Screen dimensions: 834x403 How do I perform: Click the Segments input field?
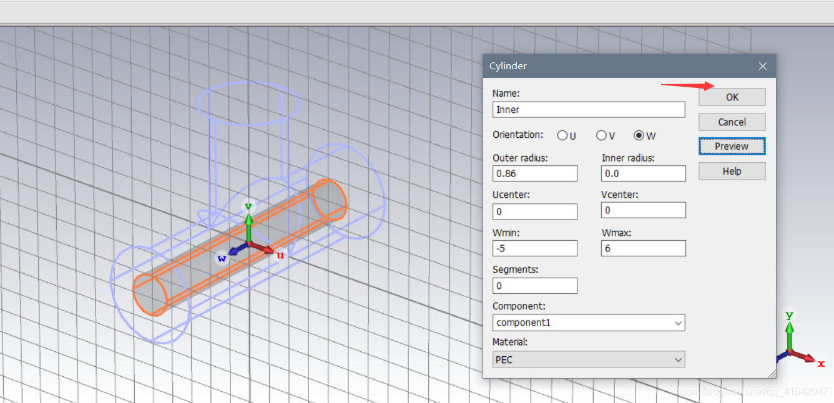pyautogui.click(x=535, y=286)
